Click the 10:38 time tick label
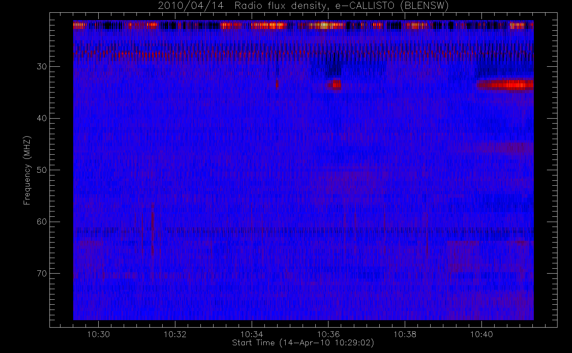 tap(405, 334)
